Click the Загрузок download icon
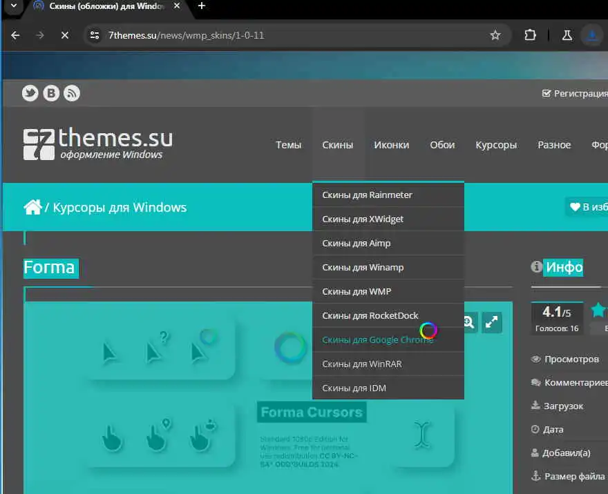This screenshot has width=608, height=494. (535, 406)
